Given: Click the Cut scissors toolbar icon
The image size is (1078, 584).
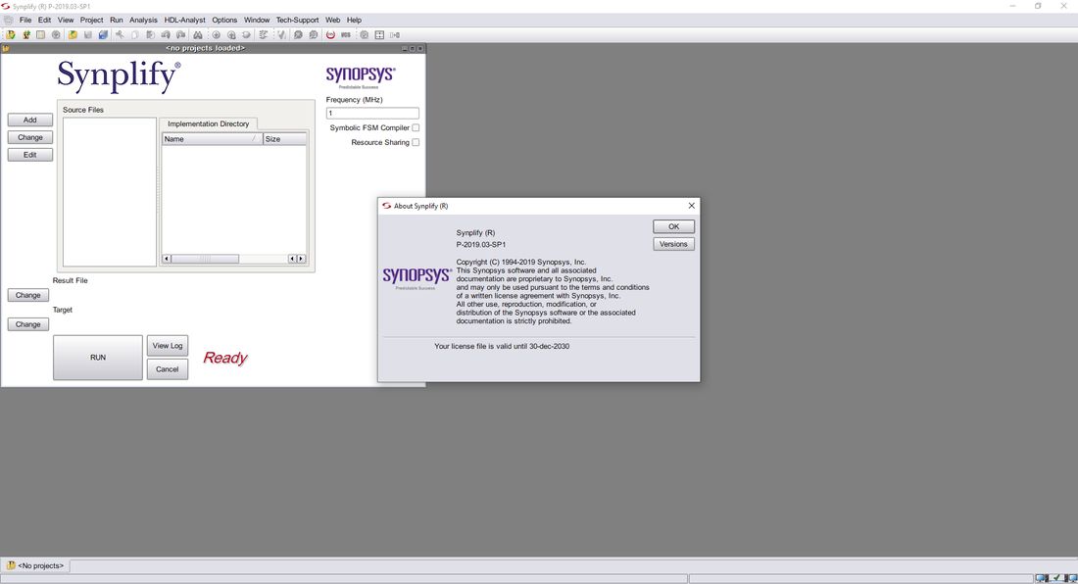Looking at the screenshot, I should [120, 34].
